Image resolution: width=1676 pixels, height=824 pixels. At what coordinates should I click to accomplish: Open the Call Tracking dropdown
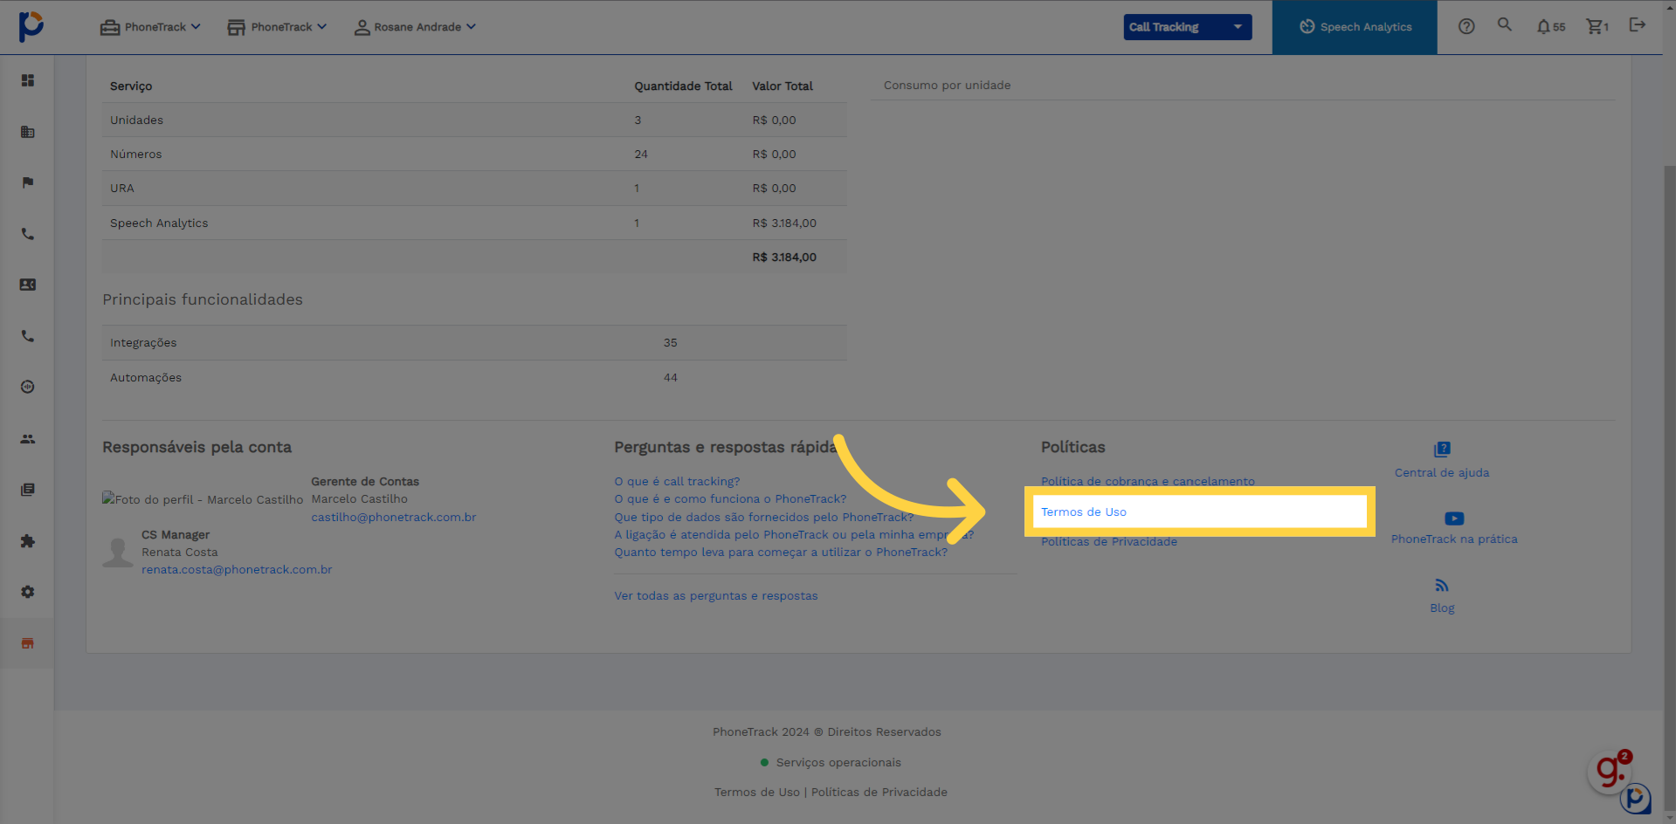(1188, 27)
